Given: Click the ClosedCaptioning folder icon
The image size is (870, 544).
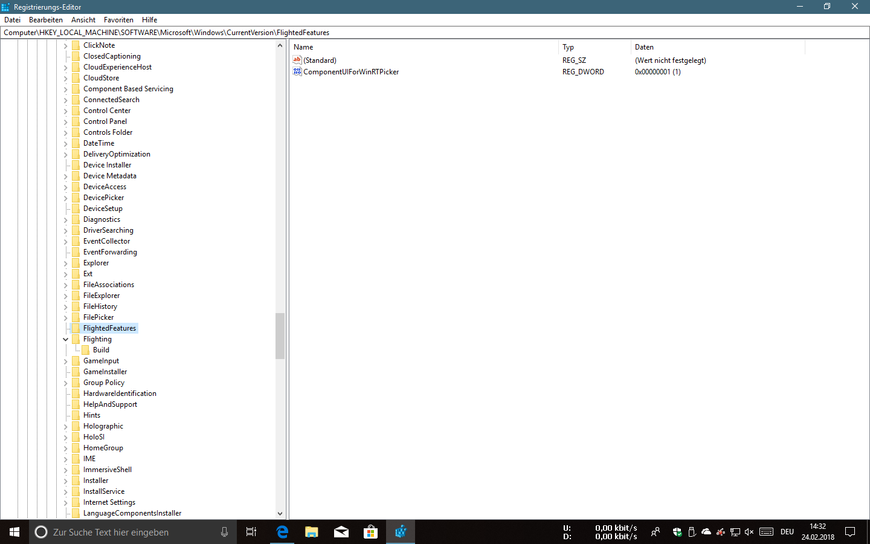Looking at the screenshot, I should [x=76, y=56].
